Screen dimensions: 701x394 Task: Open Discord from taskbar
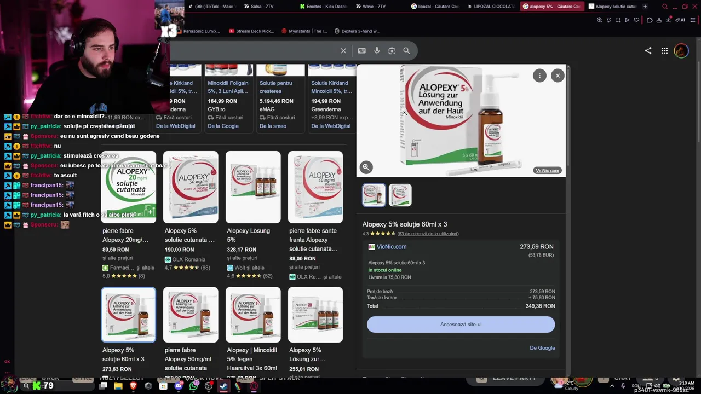[x=179, y=386]
